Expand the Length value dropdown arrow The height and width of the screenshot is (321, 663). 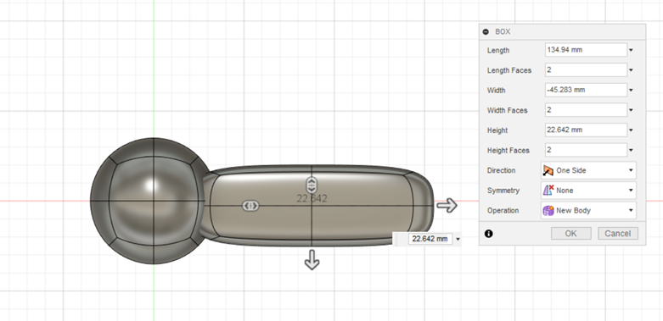pyautogui.click(x=631, y=50)
